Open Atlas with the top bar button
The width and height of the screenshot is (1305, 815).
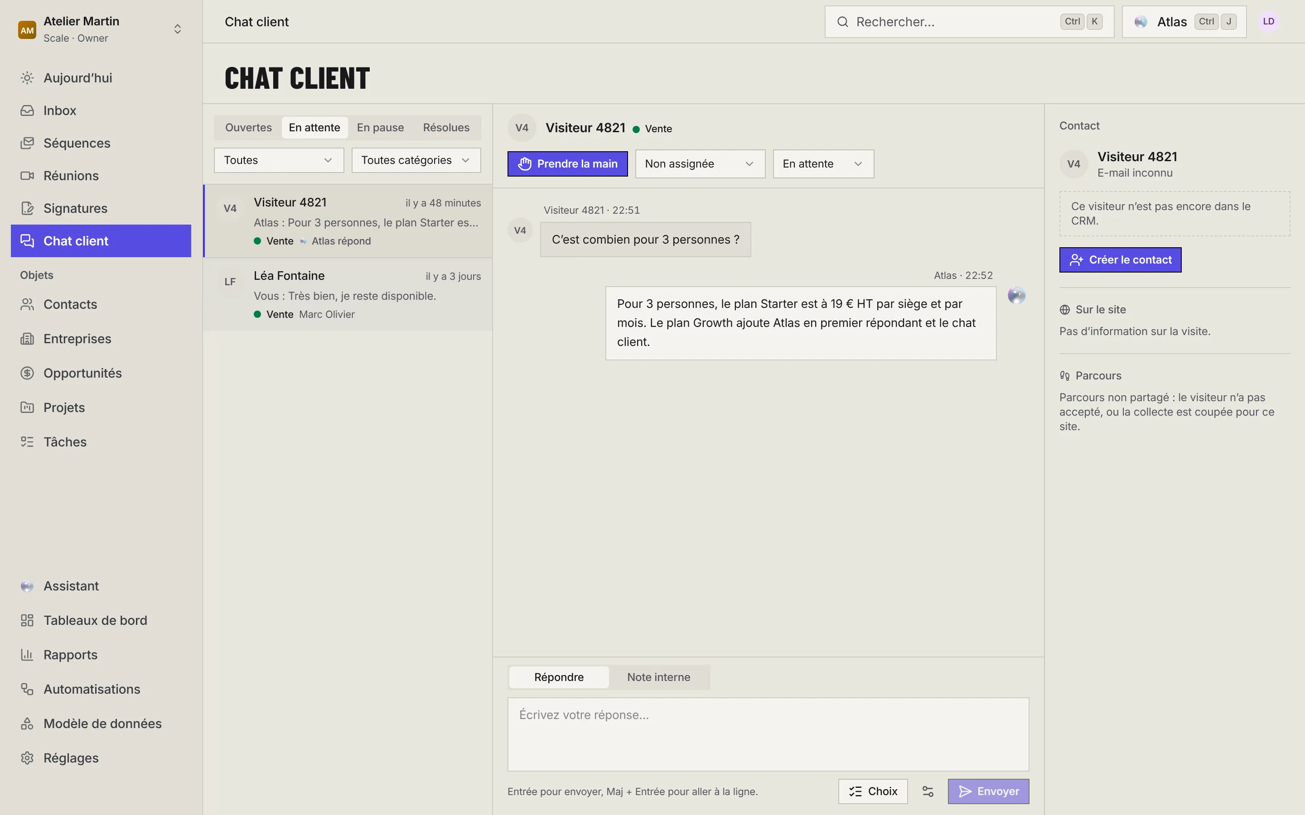(x=1184, y=22)
